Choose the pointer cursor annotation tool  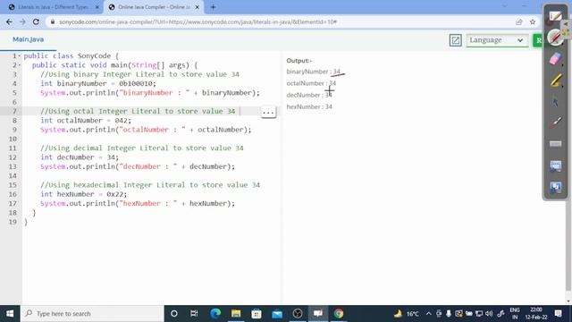[555, 101]
